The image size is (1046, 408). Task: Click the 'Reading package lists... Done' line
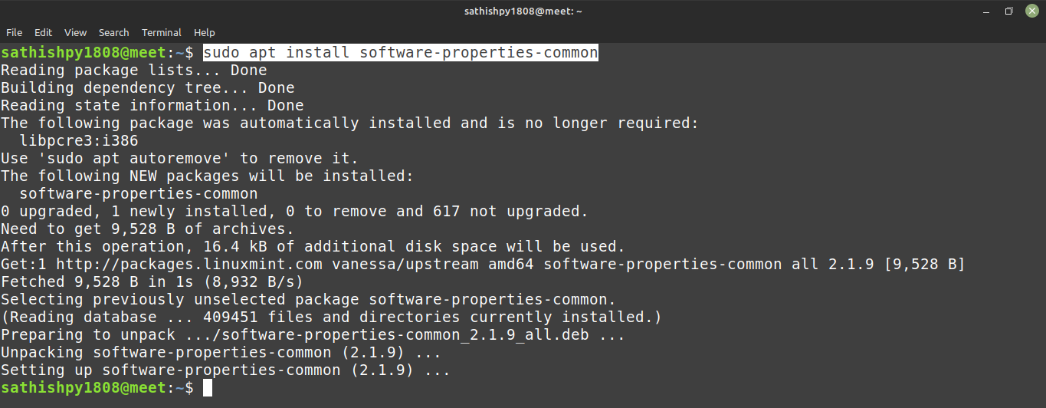click(133, 71)
